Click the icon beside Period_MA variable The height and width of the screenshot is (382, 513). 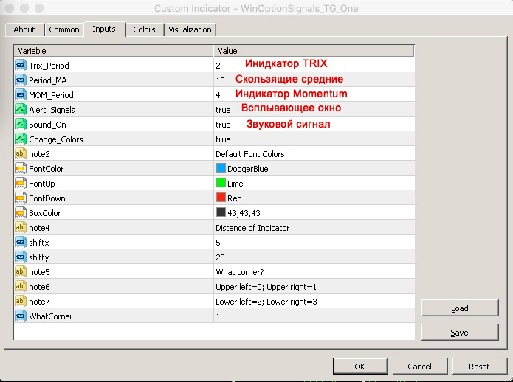pos(20,80)
